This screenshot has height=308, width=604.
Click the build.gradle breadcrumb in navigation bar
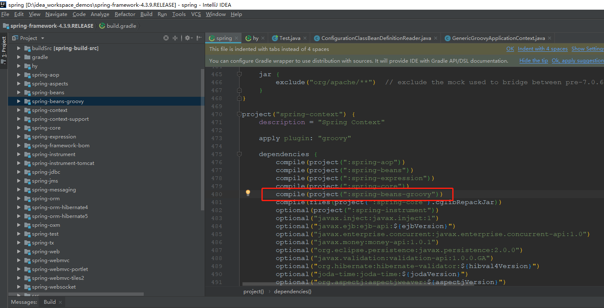point(118,26)
